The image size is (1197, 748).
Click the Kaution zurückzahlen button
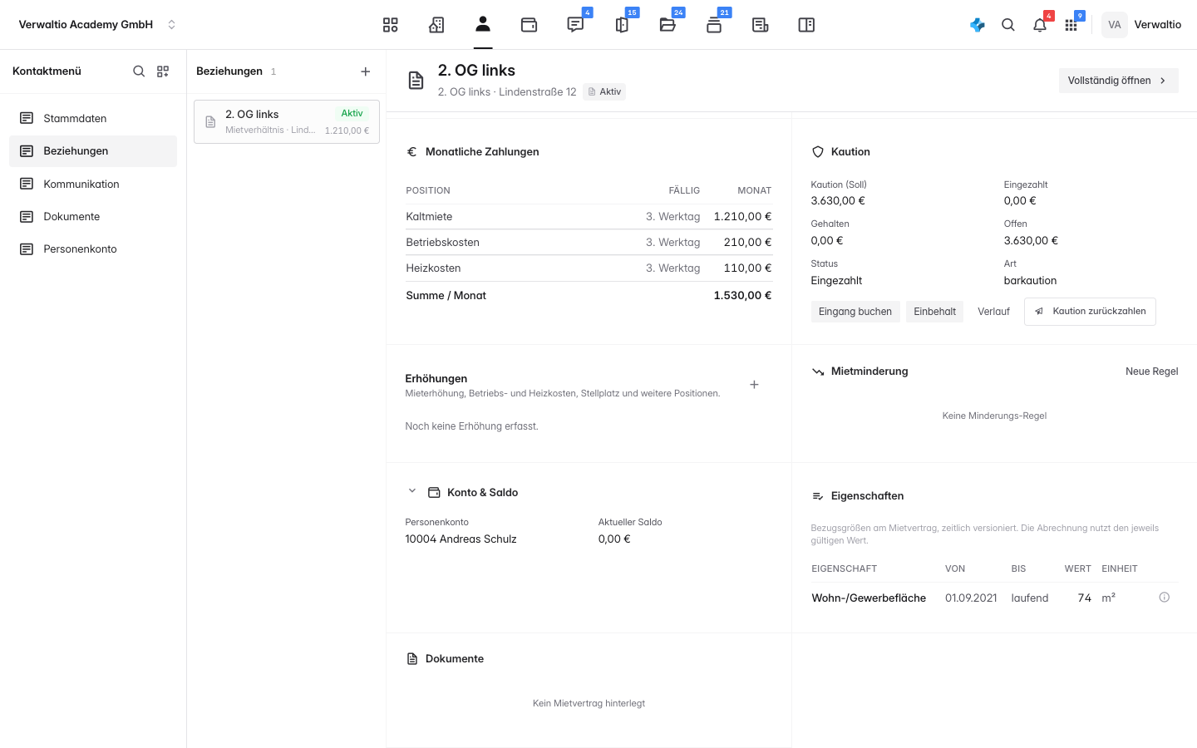(1090, 312)
